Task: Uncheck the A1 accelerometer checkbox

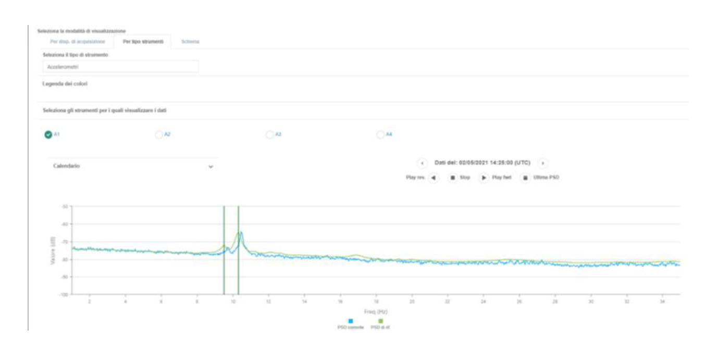Action: coord(48,134)
